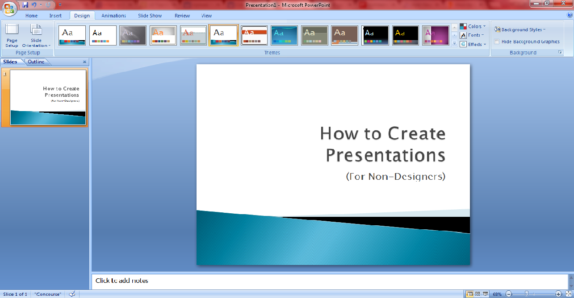Check Hide Background Graphics
574x298 pixels.
(x=497, y=41)
